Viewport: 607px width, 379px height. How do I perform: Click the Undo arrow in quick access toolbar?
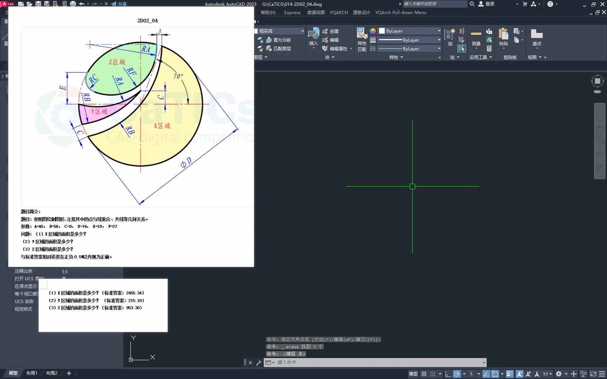pyautogui.click(x=82, y=4)
